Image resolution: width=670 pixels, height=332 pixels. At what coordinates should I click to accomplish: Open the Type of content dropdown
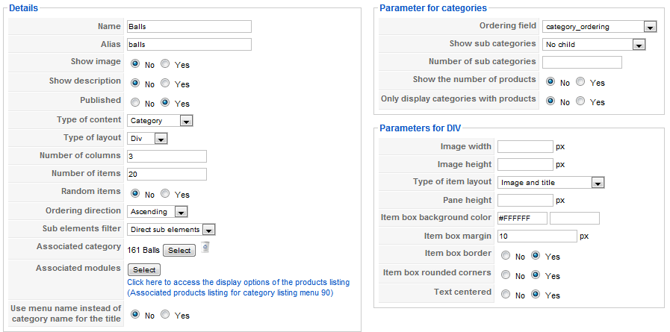(161, 121)
